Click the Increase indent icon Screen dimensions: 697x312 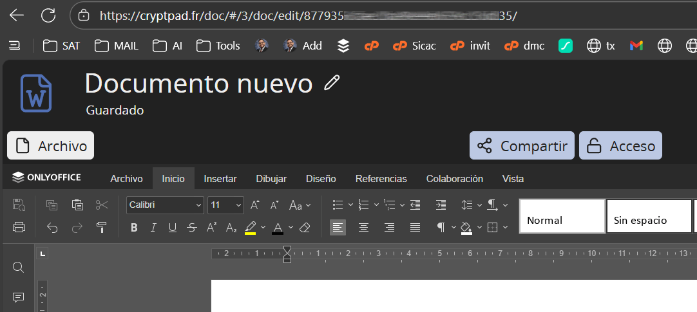click(x=441, y=205)
